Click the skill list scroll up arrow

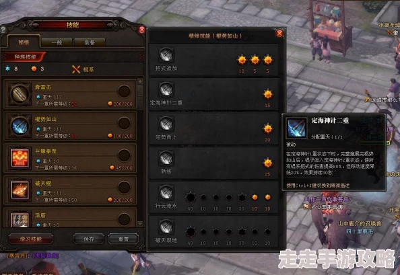[140, 81]
